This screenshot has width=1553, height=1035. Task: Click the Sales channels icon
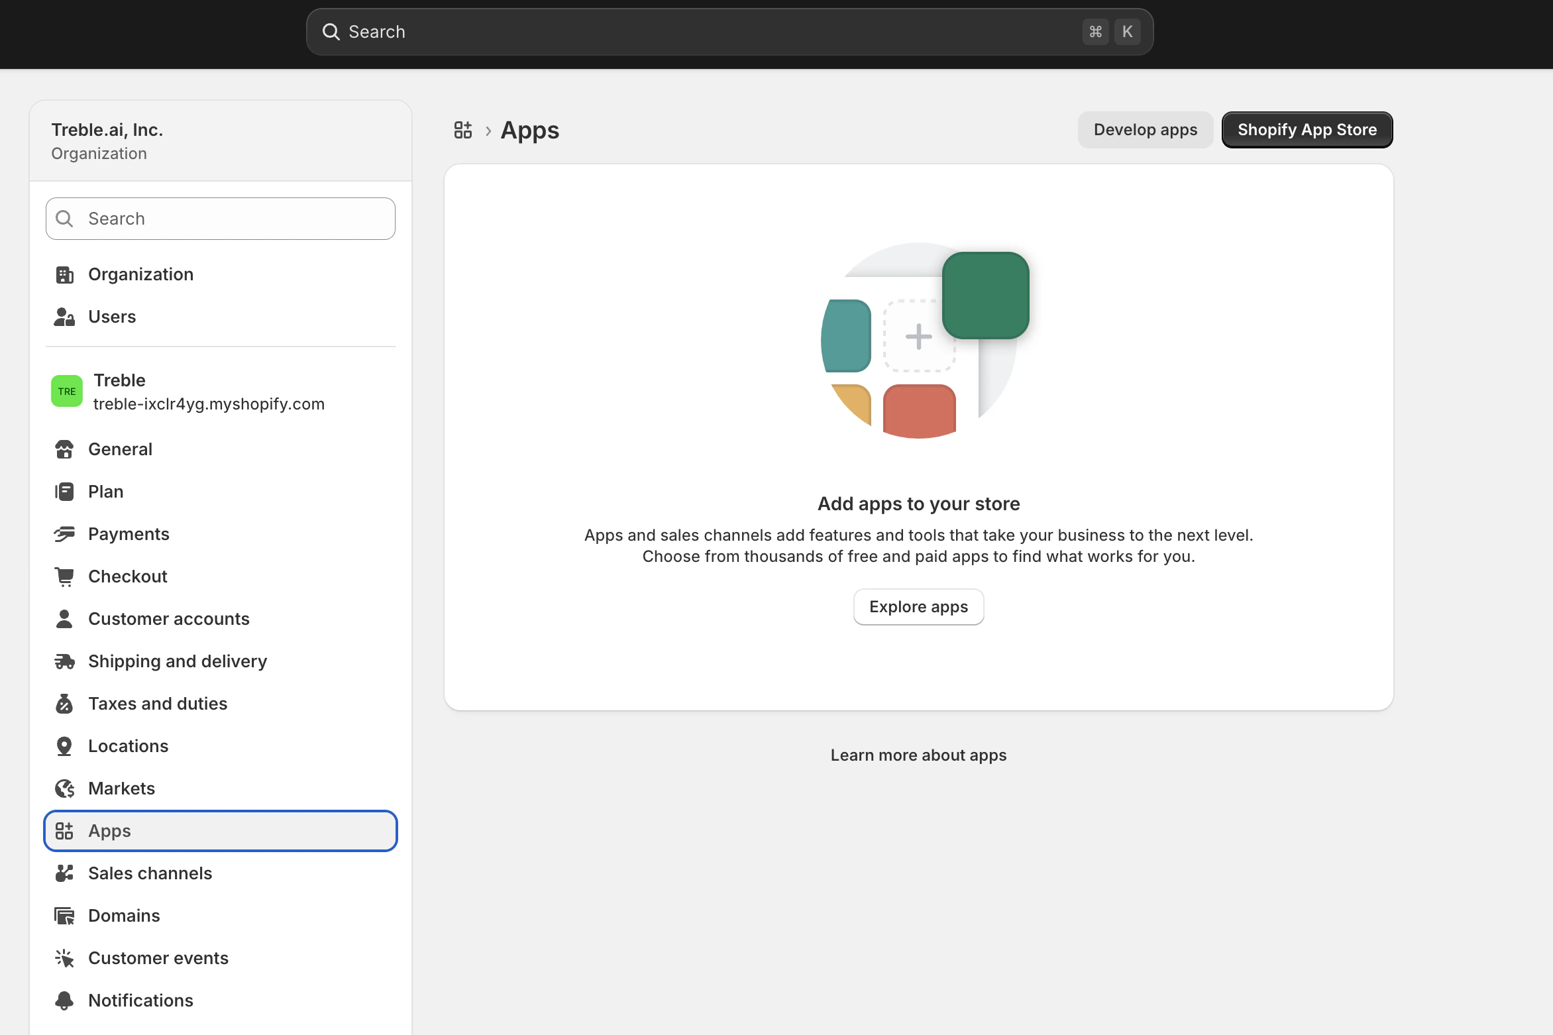click(64, 873)
